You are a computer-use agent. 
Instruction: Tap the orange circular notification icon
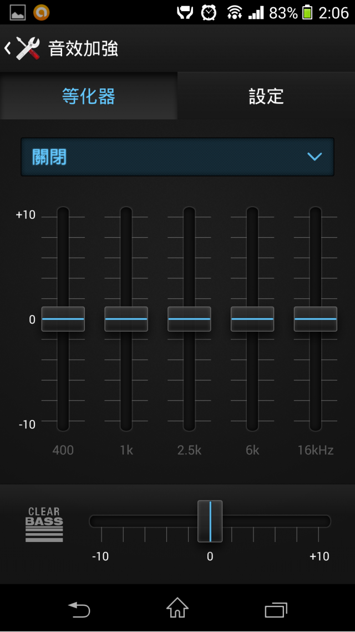(41, 12)
